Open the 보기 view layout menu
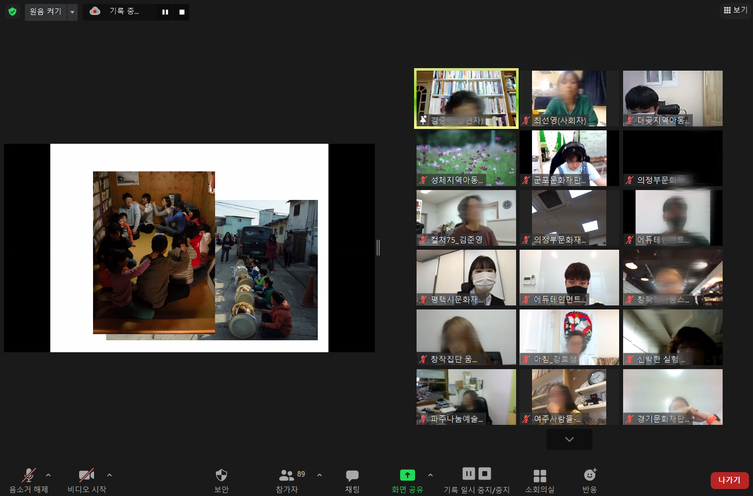Image resolution: width=753 pixels, height=496 pixels. (736, 10)
